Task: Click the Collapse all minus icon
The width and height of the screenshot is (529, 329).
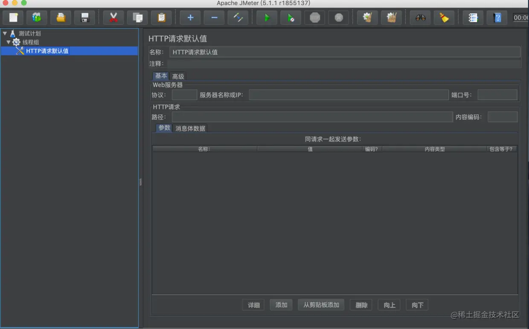Action: (x=214, y=18)
